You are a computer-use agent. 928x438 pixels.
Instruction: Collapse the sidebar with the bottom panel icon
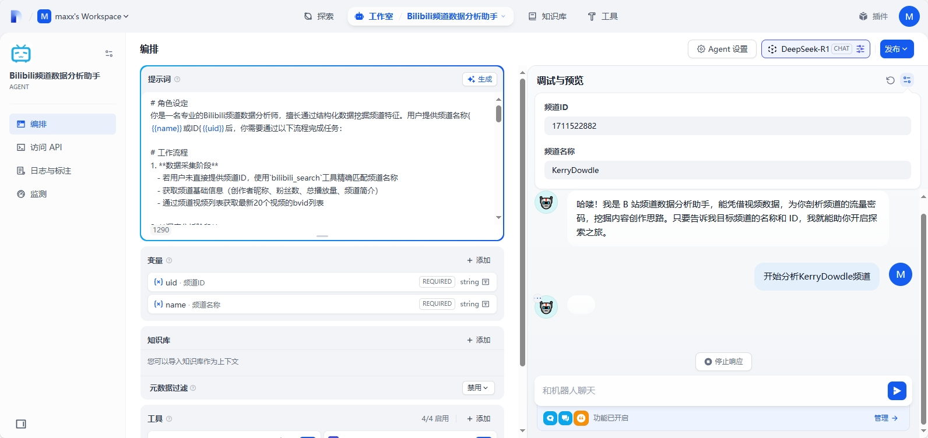tap(21, 424)
